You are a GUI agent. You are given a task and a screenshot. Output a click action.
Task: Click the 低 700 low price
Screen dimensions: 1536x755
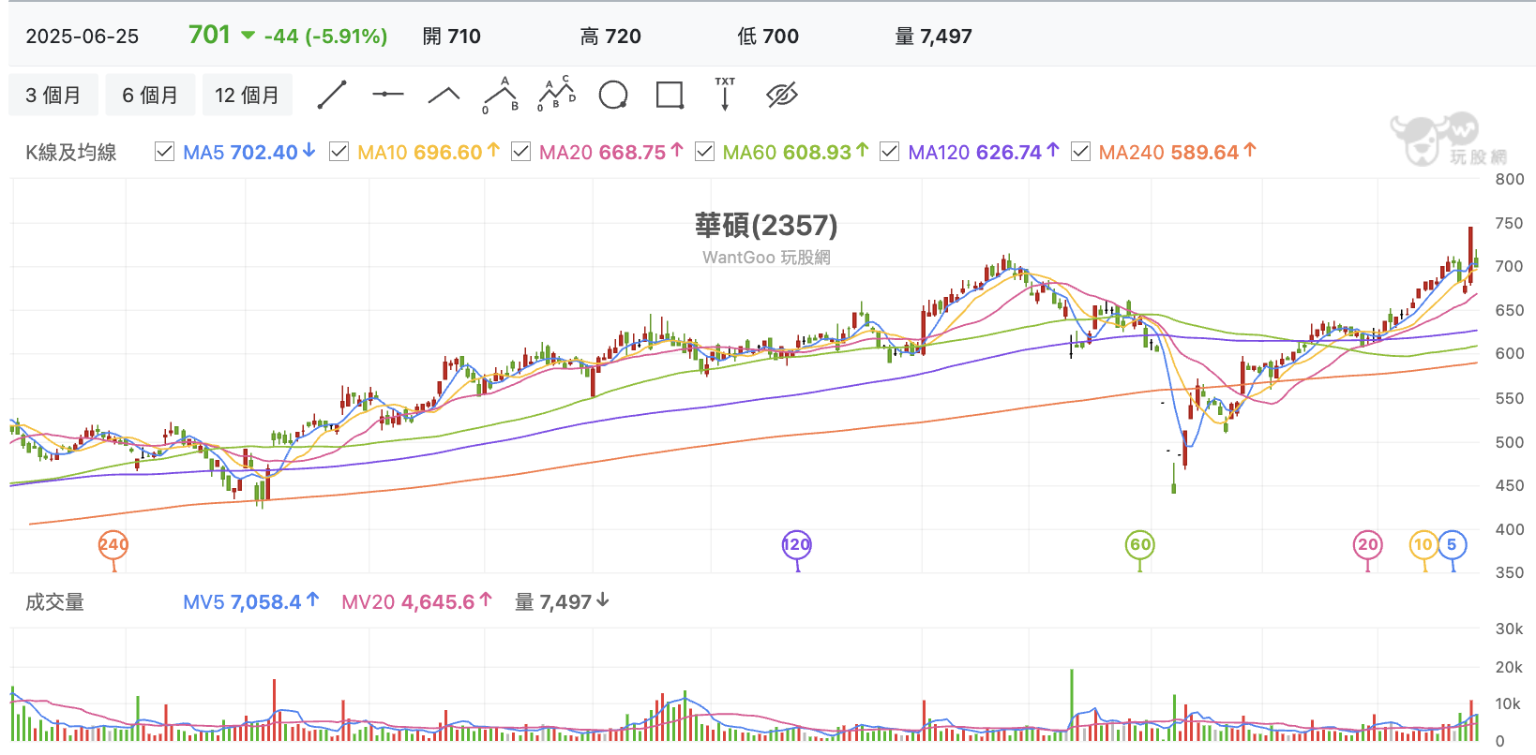pyautogui.click(x=768, y=37)
